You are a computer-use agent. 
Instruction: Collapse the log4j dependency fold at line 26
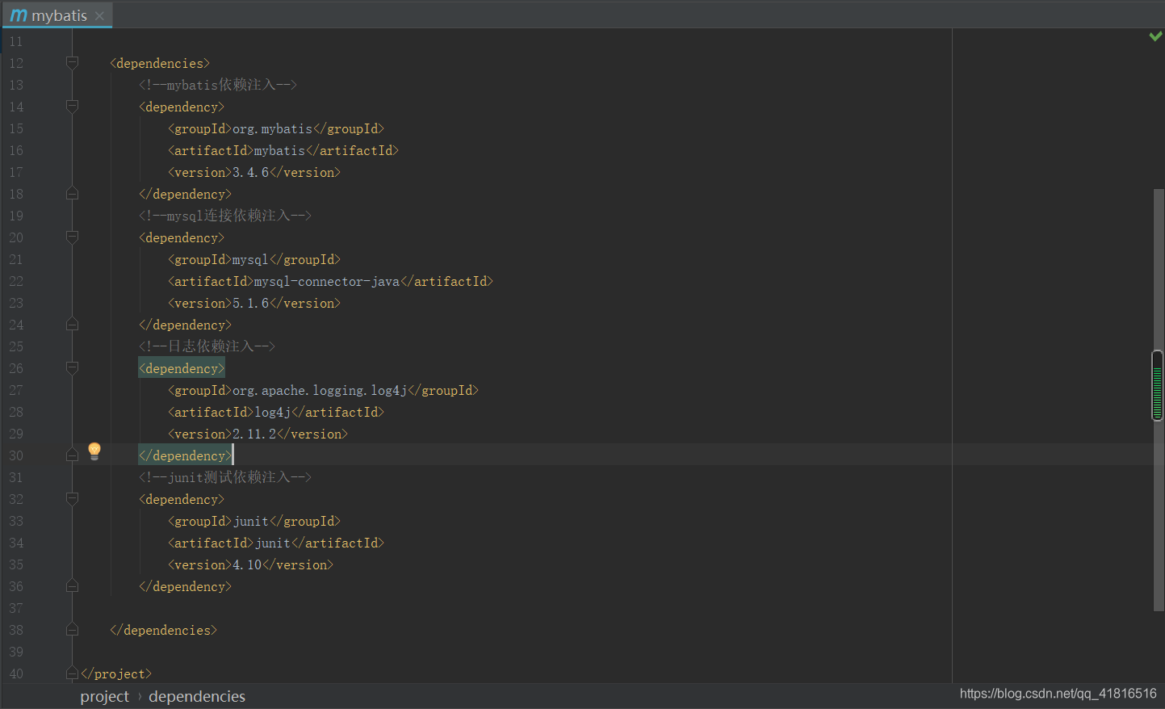72,368
